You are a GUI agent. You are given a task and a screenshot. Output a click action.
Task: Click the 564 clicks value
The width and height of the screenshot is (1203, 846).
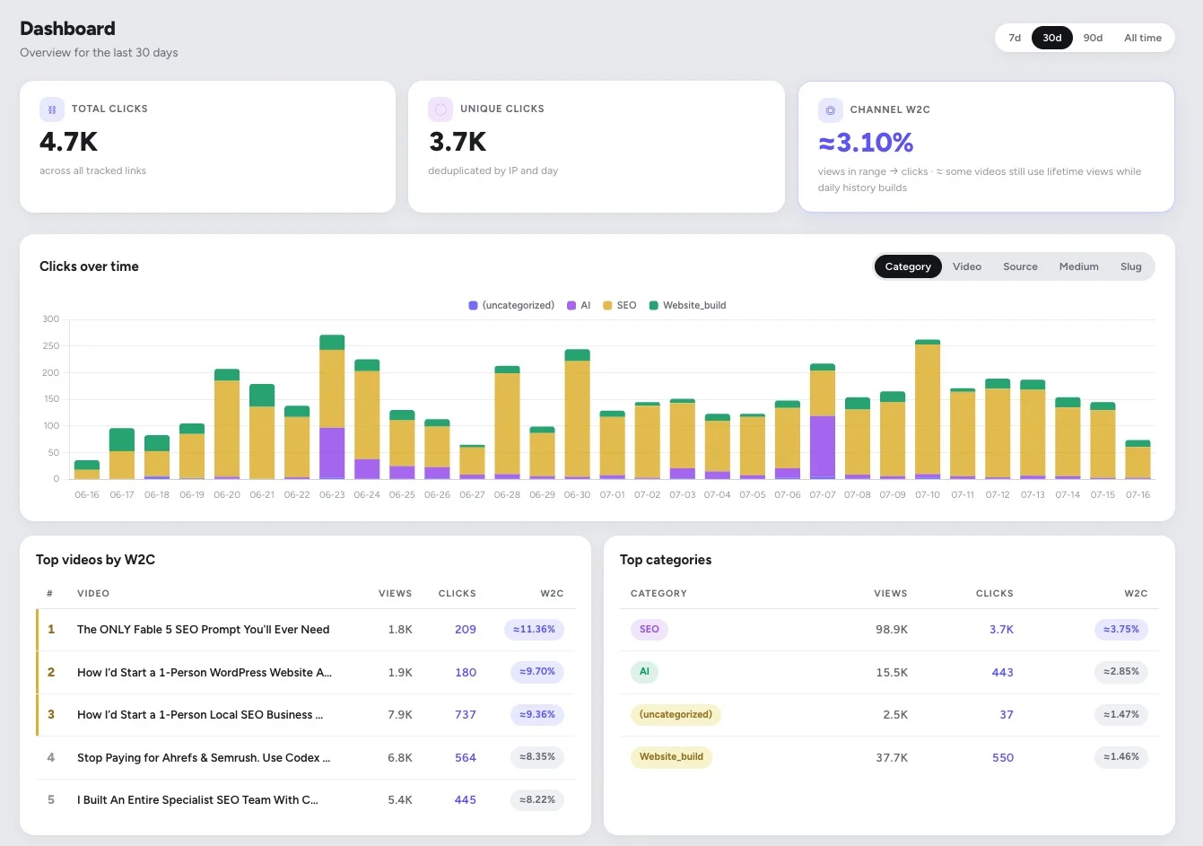click(x=466, y=758)
